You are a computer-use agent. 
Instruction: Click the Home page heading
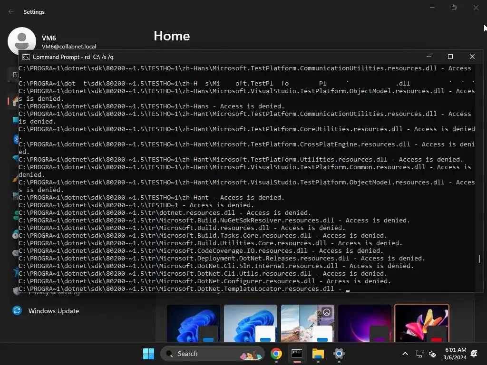[x=172, y=36]
